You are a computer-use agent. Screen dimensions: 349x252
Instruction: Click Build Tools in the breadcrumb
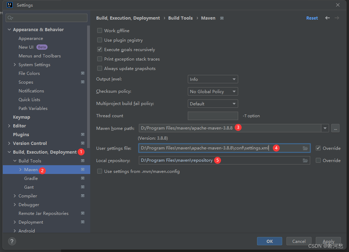click(180, 18)
